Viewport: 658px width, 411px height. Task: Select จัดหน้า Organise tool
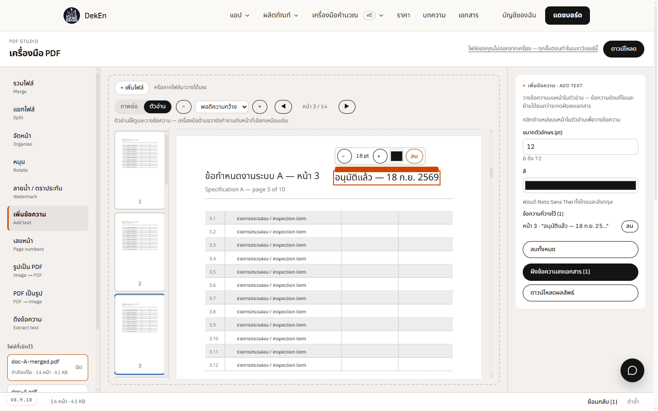pos(48,139)
